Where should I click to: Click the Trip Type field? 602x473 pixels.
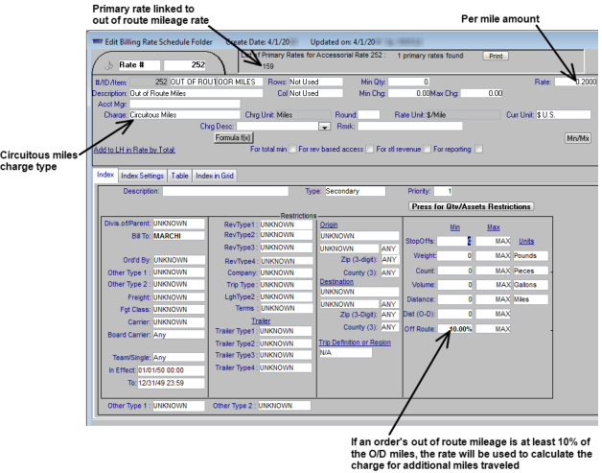pyautogui.click(x=286, y=285)
